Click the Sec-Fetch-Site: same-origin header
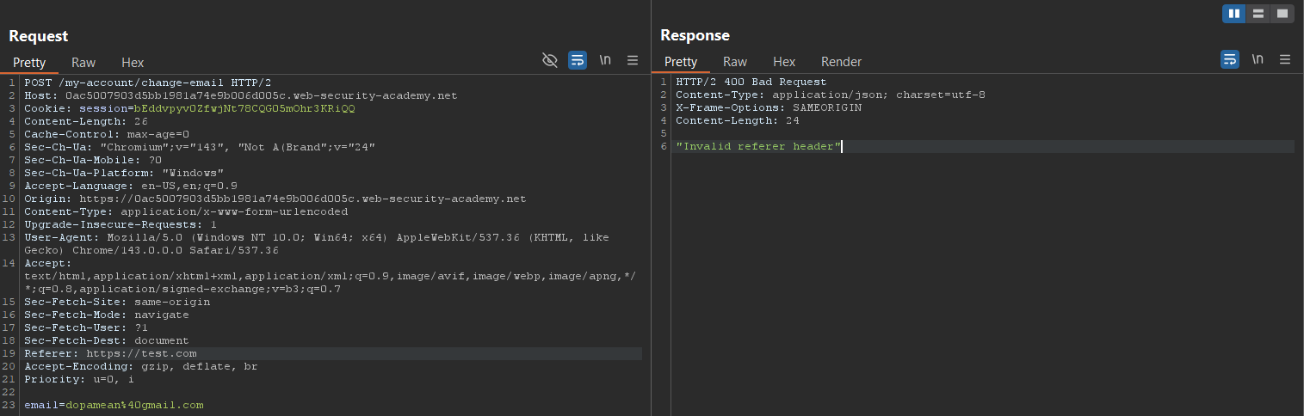The height and width of the screenshot is (416, 1304). (x=117, y=303)
